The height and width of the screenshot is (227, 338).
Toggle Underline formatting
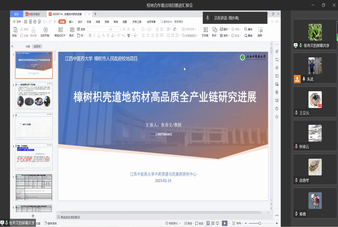[x=99, y=35]
